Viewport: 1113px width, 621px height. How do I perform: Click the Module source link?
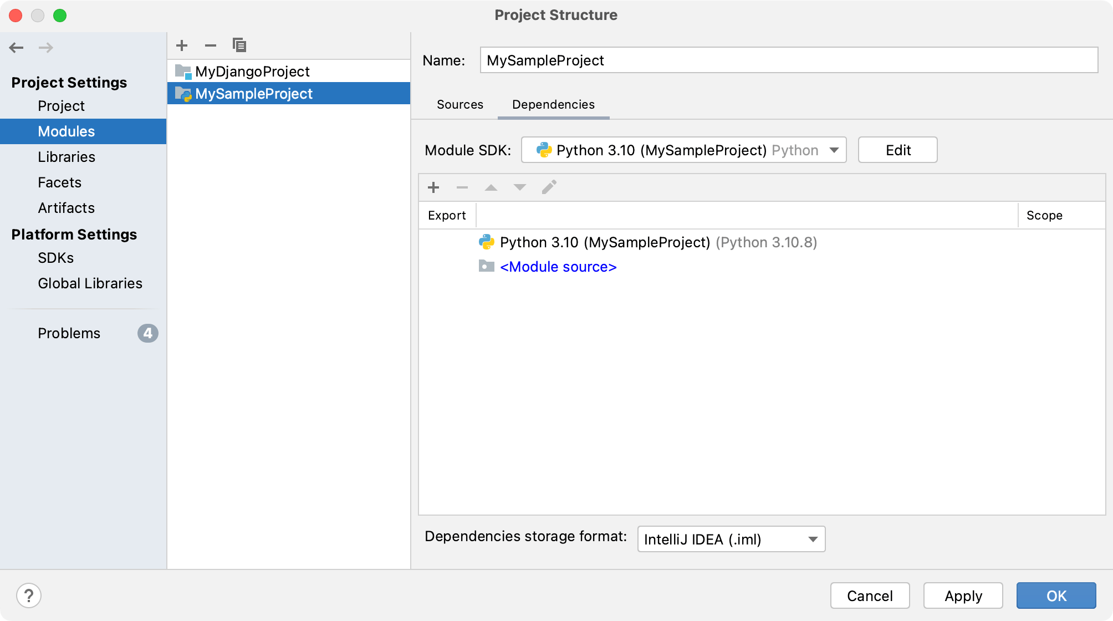558,267
